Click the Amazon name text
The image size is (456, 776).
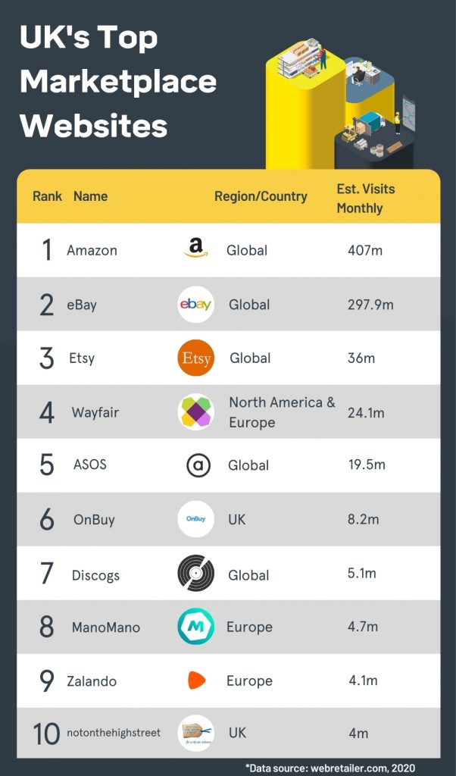click(x=92, y=250)
